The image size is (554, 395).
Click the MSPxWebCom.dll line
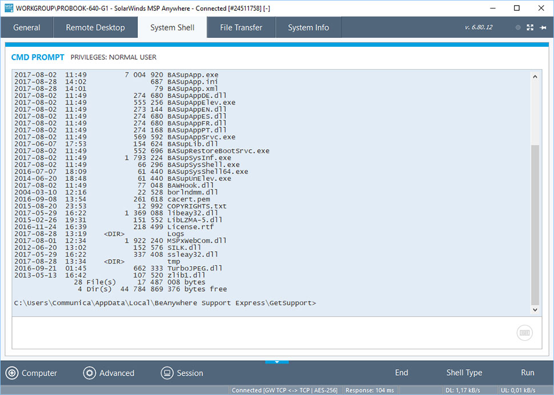(121, 241)
